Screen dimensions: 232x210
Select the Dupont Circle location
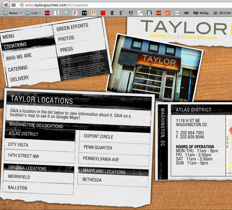click(98, 136)
